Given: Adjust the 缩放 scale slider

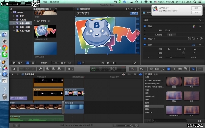Looking at the screenshot, I should 175,57.
